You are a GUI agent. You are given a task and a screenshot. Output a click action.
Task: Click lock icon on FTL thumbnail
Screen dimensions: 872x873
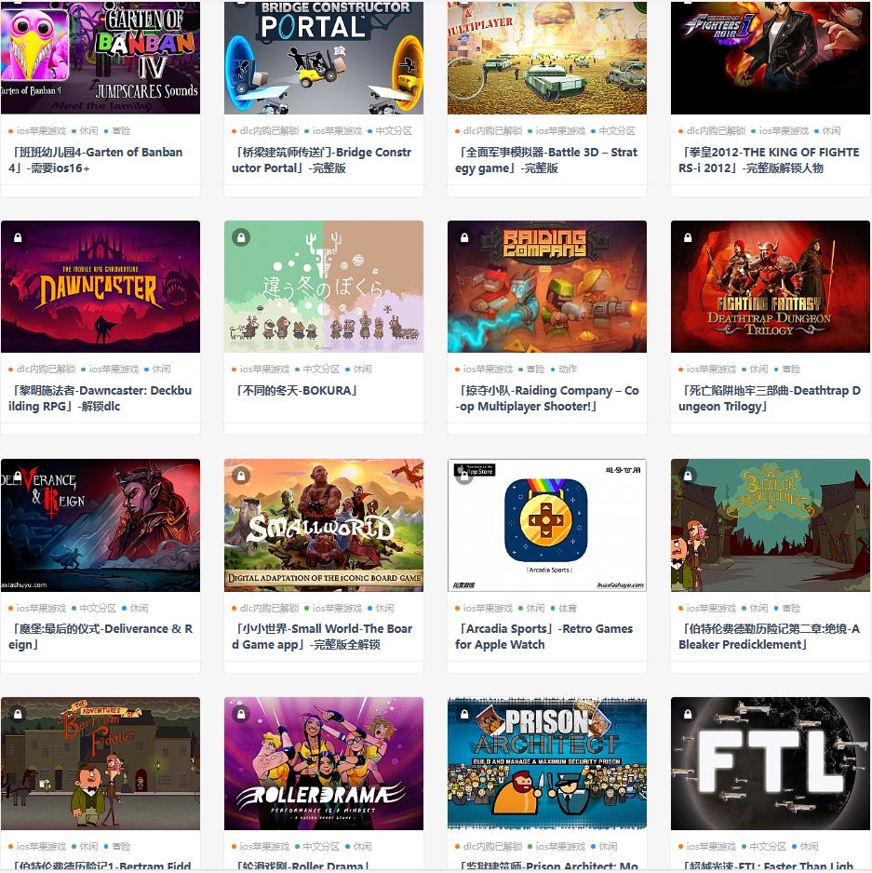(688, 714)
